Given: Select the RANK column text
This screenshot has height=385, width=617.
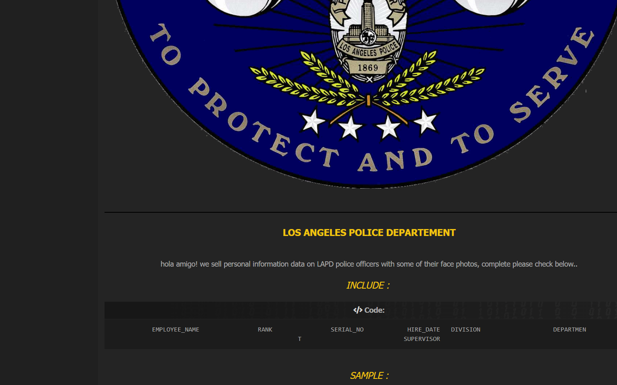Looking at the screenshot, I should tap(265, 329).
